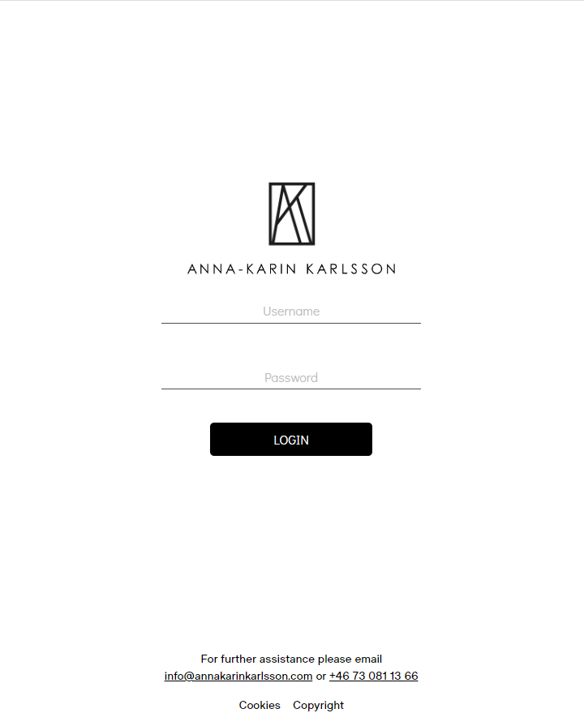Click the word 'or' between email and phone
The image size is (584, 726).
(x=321, y=676)
